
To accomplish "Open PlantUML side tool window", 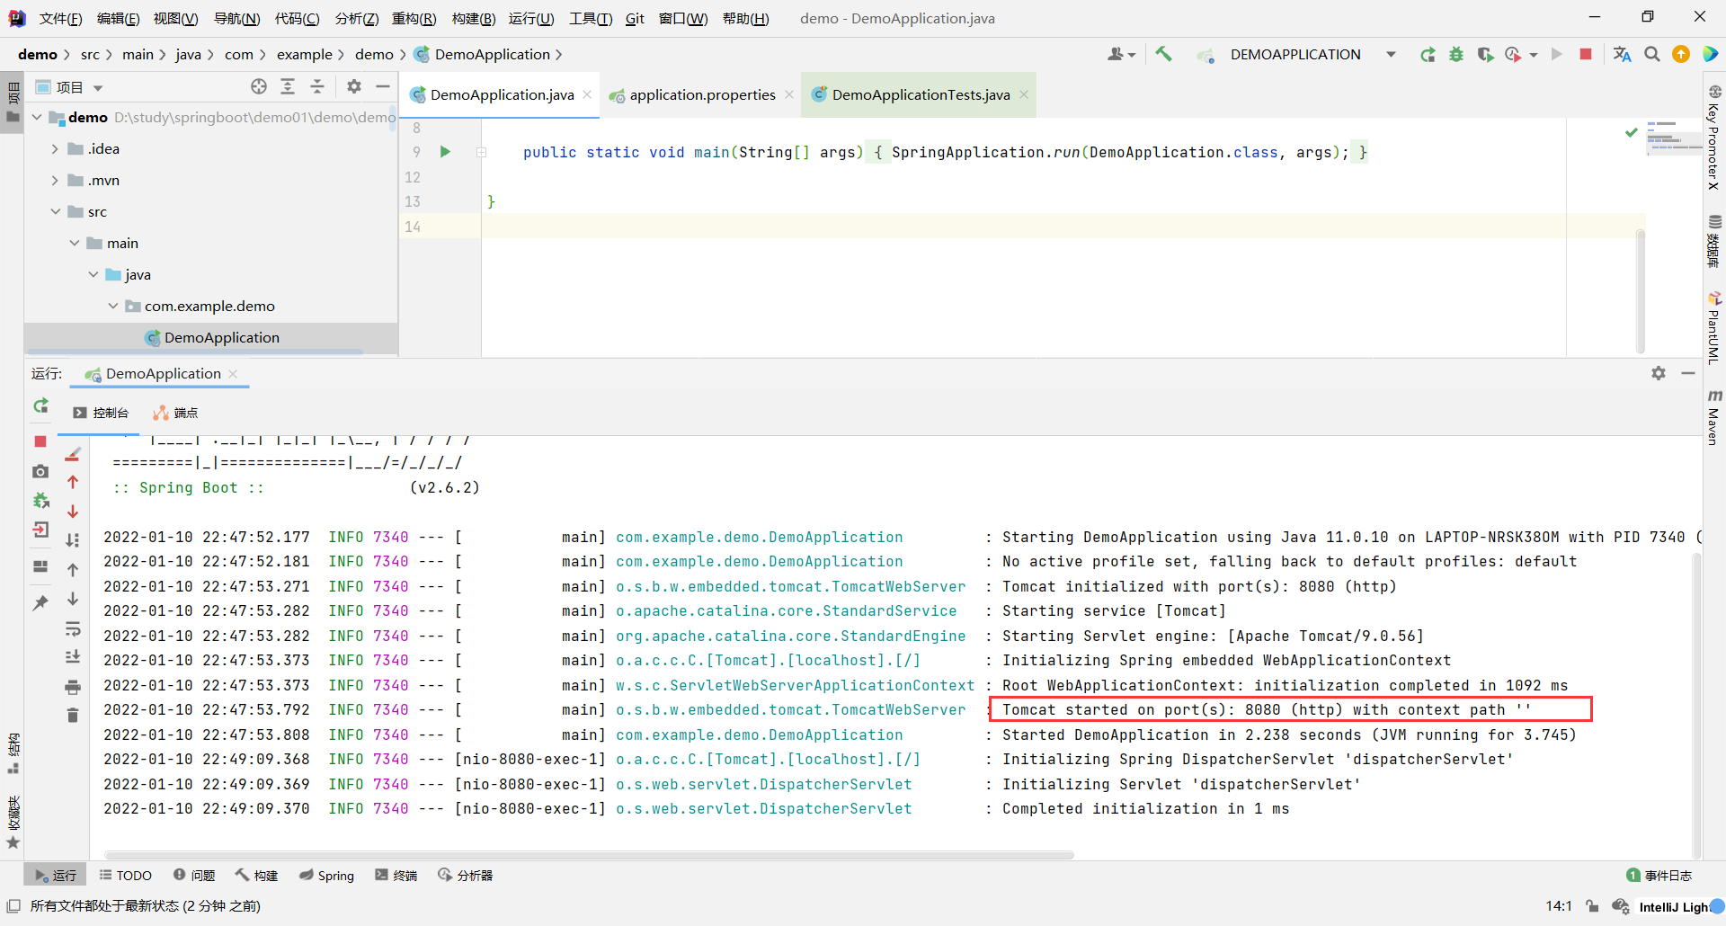I will (1714, 326).
